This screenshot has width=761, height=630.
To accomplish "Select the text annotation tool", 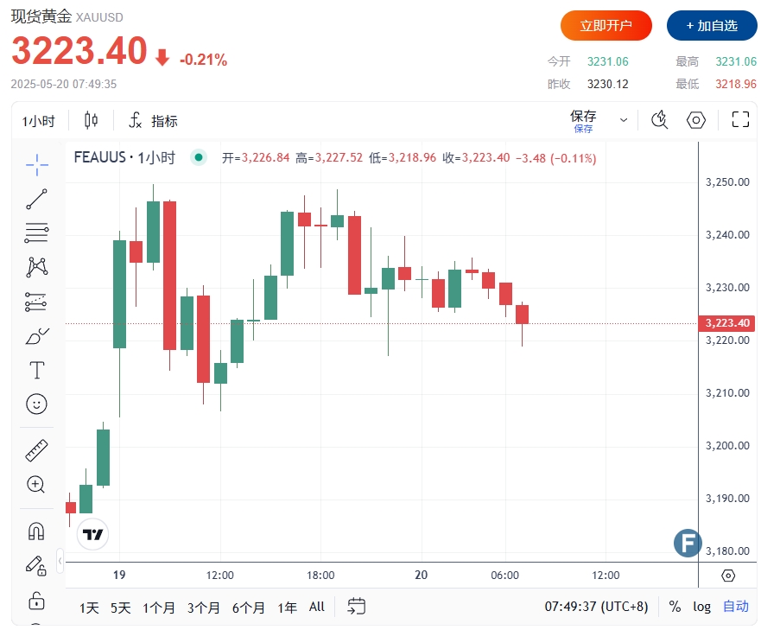I will tap(36, 371).
